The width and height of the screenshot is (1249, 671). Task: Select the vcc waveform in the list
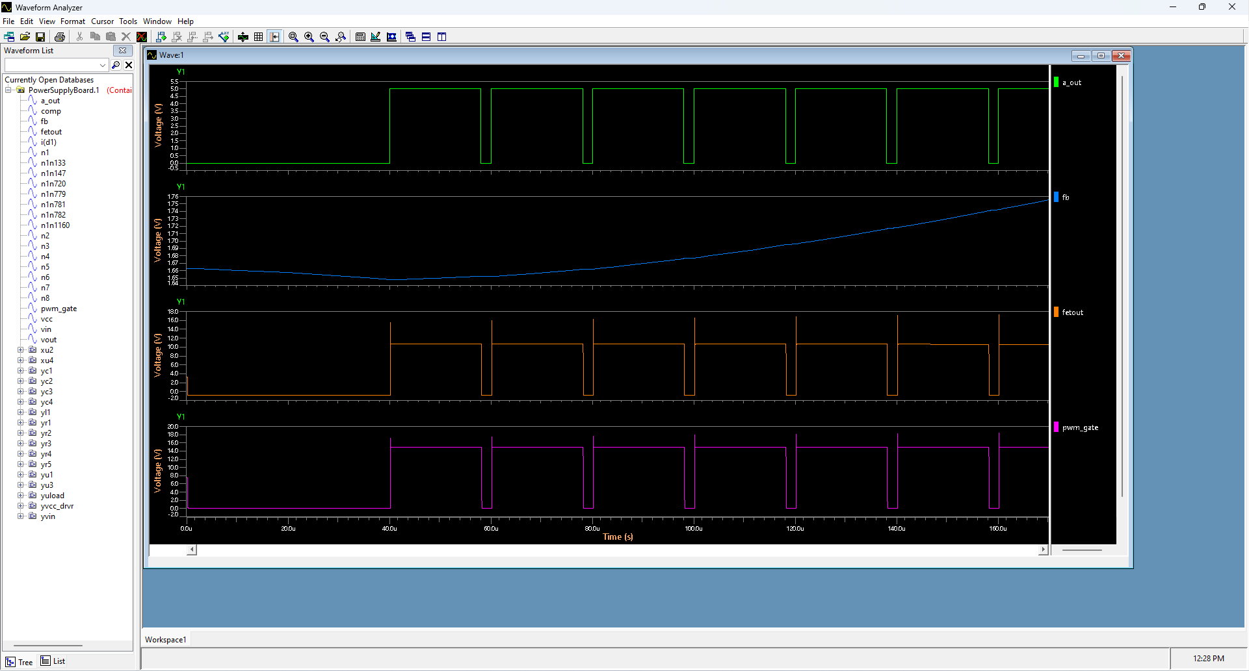tap(47, 319)
